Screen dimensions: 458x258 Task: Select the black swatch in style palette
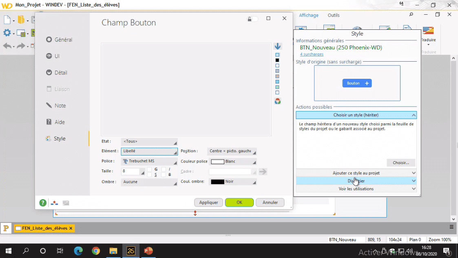[277, 60]
